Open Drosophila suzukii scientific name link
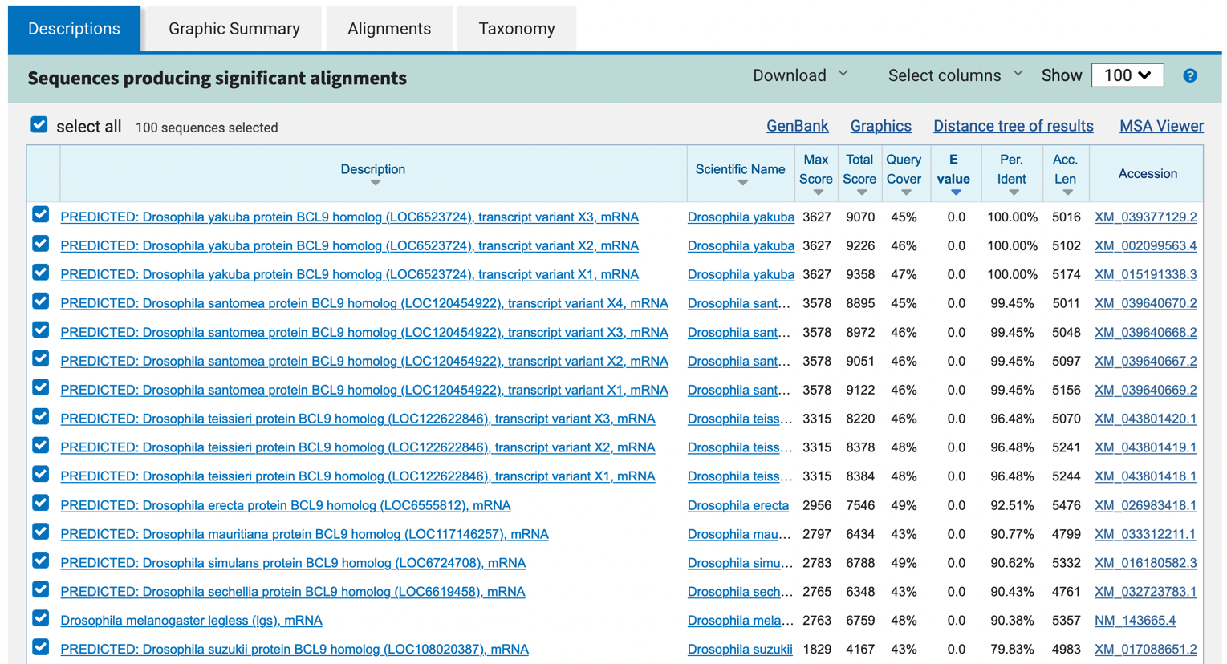The height and width of the screenshot is (664, 1227). point(740,650)
